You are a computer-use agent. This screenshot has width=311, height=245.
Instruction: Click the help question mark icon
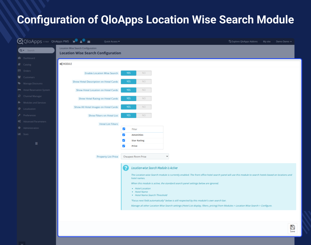[126, 168]
